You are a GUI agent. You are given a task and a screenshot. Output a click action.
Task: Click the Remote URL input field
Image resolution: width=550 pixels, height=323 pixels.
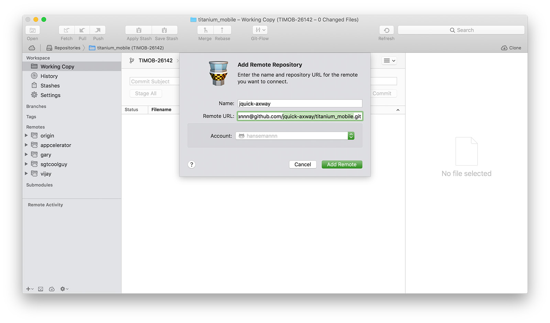(300, 116)
